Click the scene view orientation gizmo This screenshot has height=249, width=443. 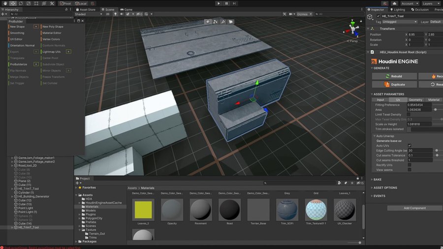pyautogui.click(x=352, y=28)
